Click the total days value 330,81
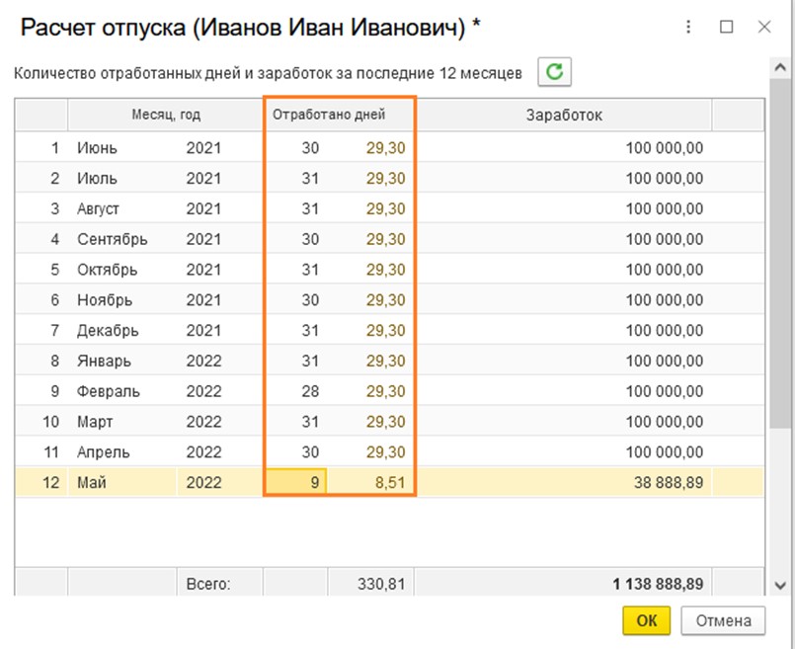795x649 pixels. [381, 584]
